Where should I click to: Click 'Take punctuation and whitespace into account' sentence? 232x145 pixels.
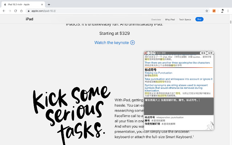[x=178, y=79]
